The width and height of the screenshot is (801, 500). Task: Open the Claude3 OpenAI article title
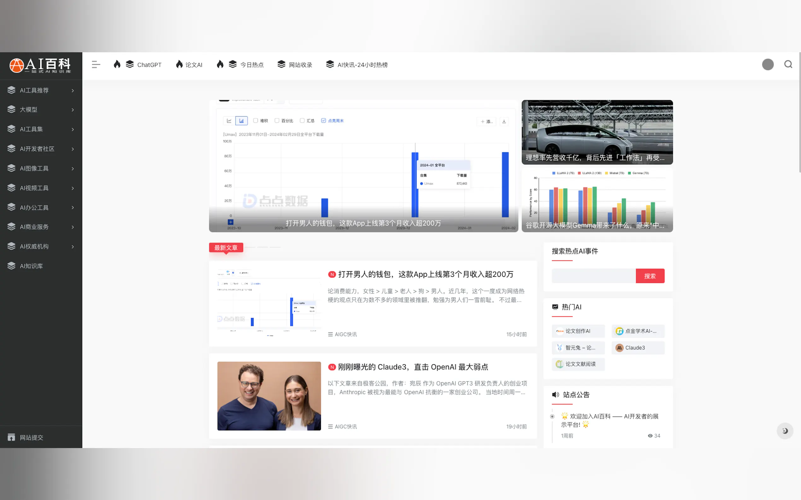(x=412, y=367)
